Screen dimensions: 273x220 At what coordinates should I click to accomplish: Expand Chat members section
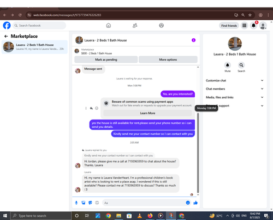coord(235,89)
